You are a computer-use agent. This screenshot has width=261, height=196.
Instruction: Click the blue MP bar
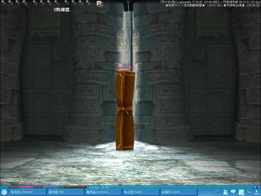point(47,187)
